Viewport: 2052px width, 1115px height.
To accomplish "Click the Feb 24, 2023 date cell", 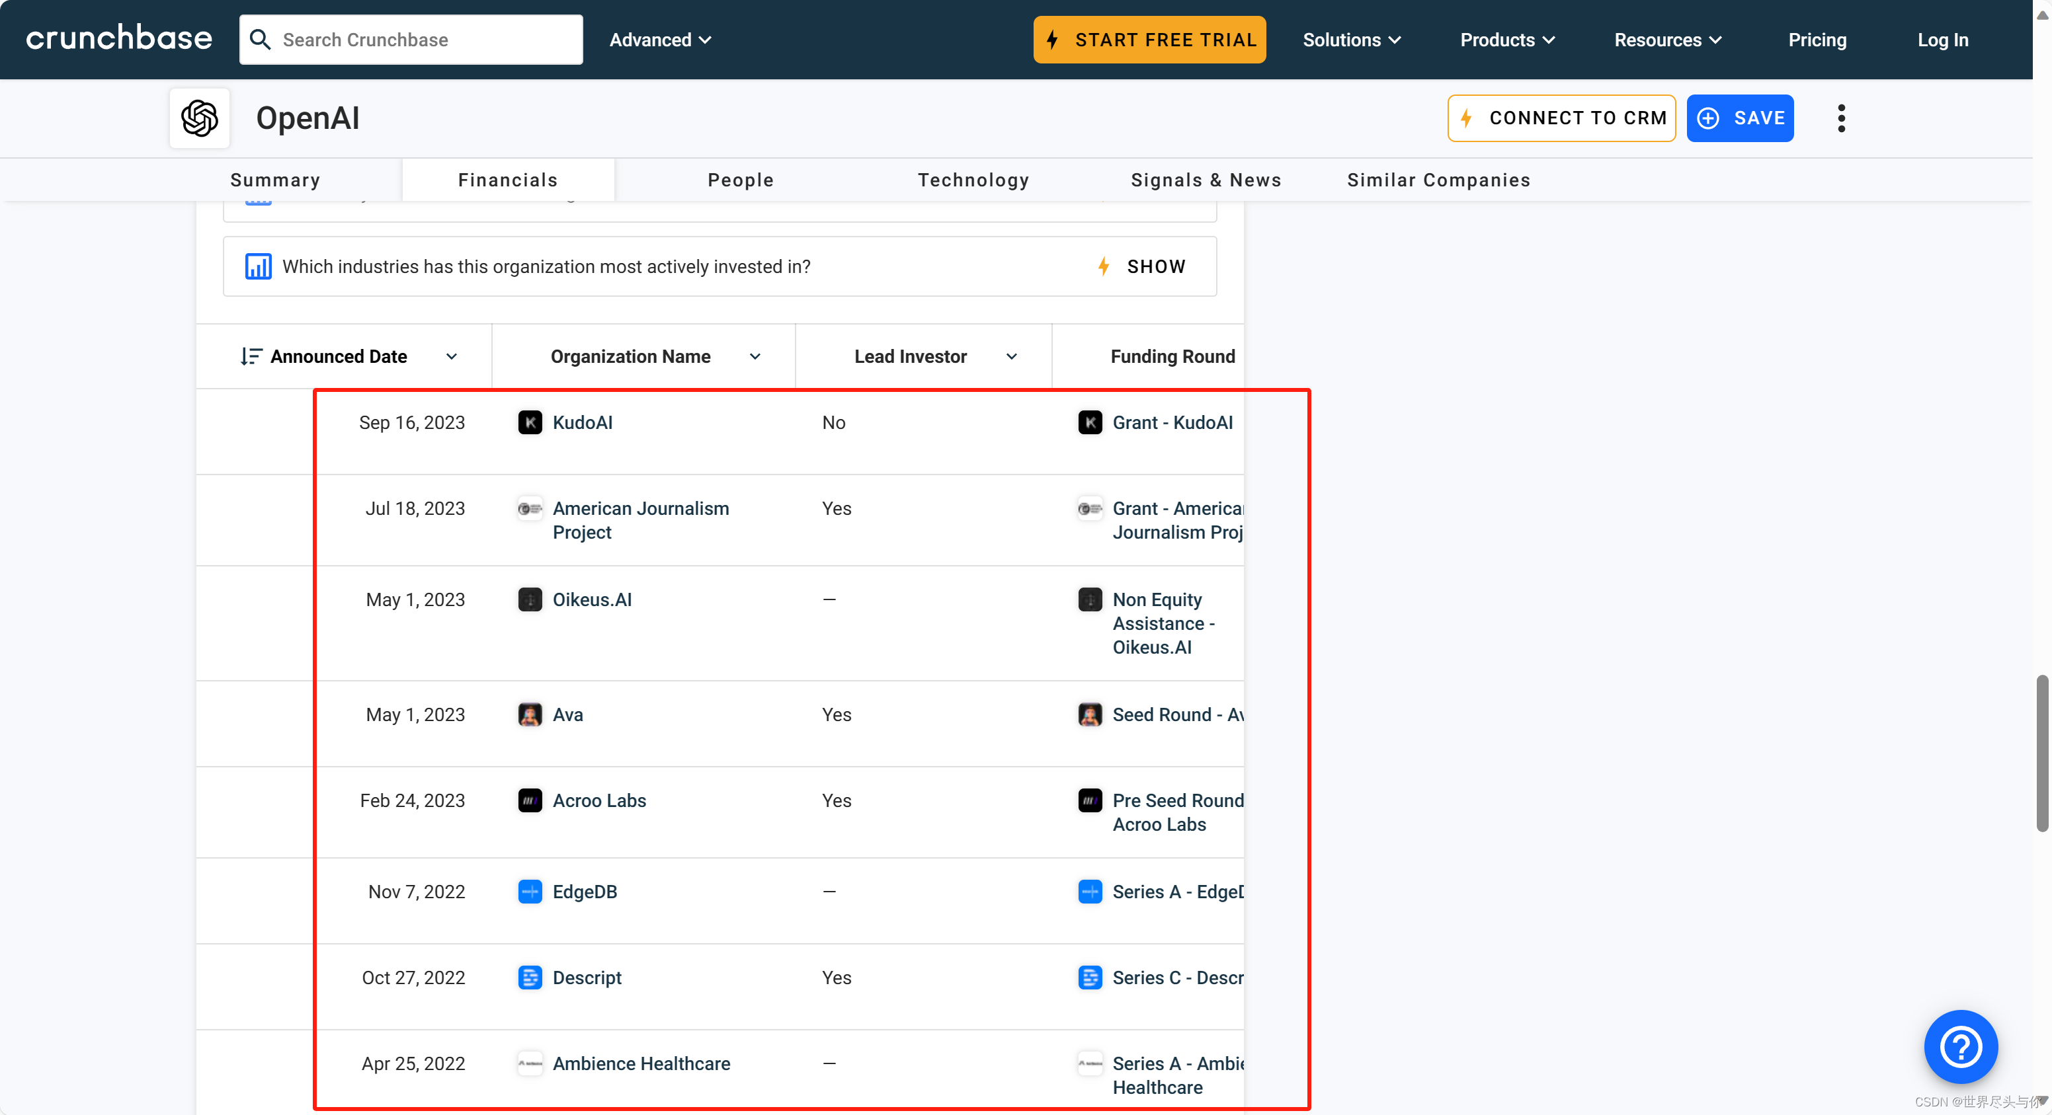I will point(412,800).
